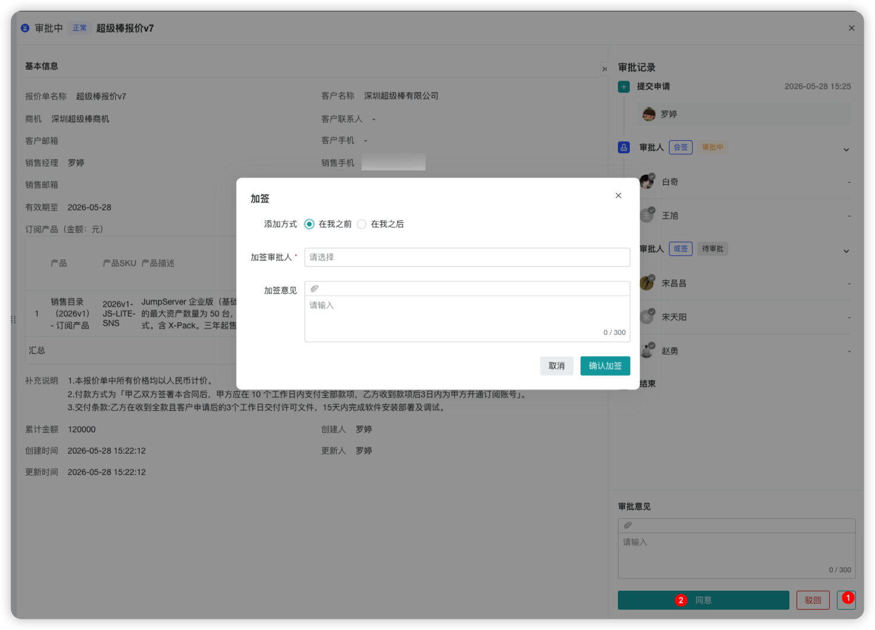Click the 审批中 status icon in header
This screenshot has height=630, width=875.
25,28
